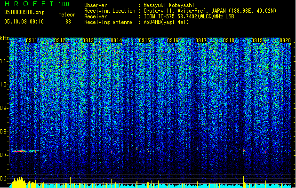Click the yellow power hump at spectrogram start

19,182
